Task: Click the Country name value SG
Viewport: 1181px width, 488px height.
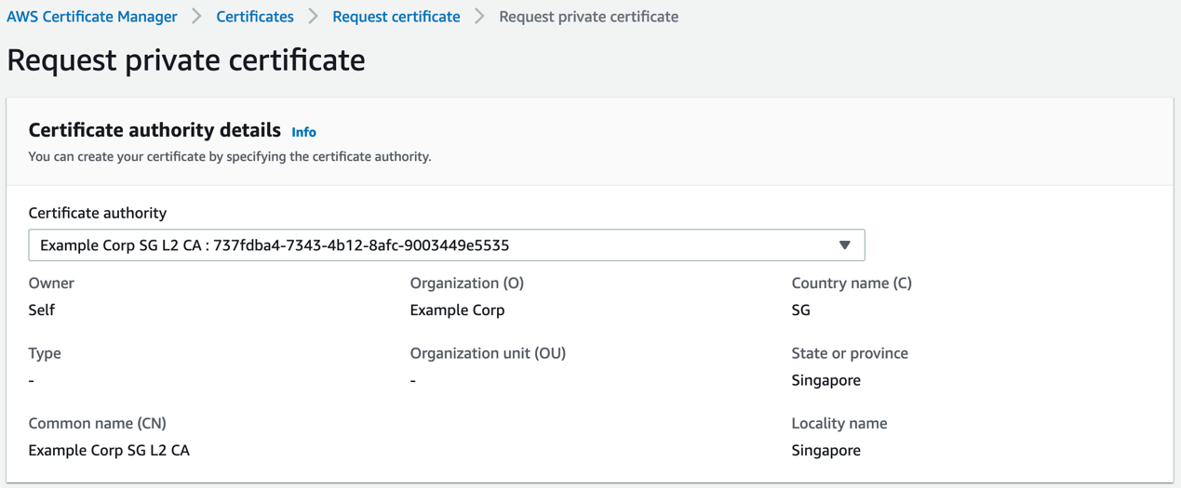Action: (801, 310)
